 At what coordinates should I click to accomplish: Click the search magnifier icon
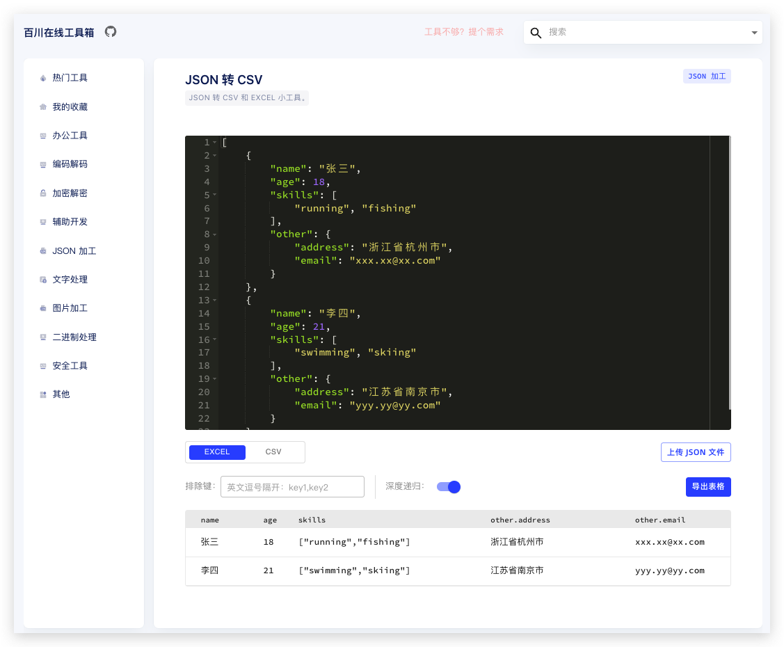536,33
